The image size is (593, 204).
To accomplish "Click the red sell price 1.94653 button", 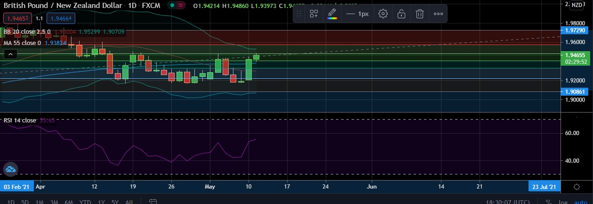I will [17, 19].
